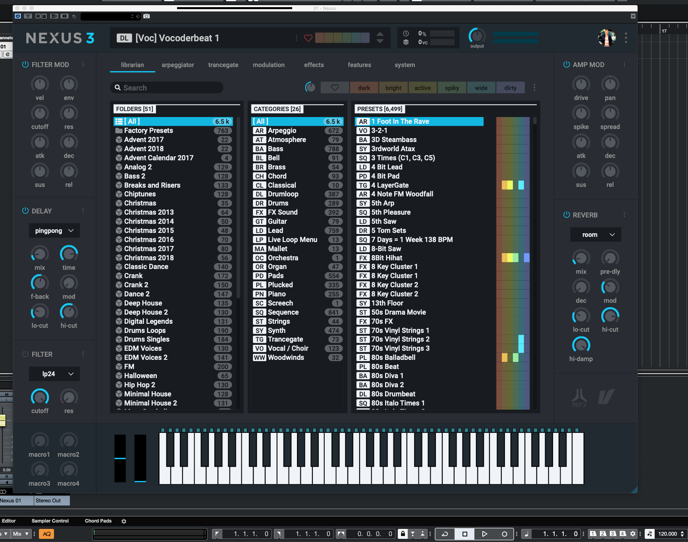Click the pitch bend wheel strip
The image size is (688, 542).
tap(120, 458)
